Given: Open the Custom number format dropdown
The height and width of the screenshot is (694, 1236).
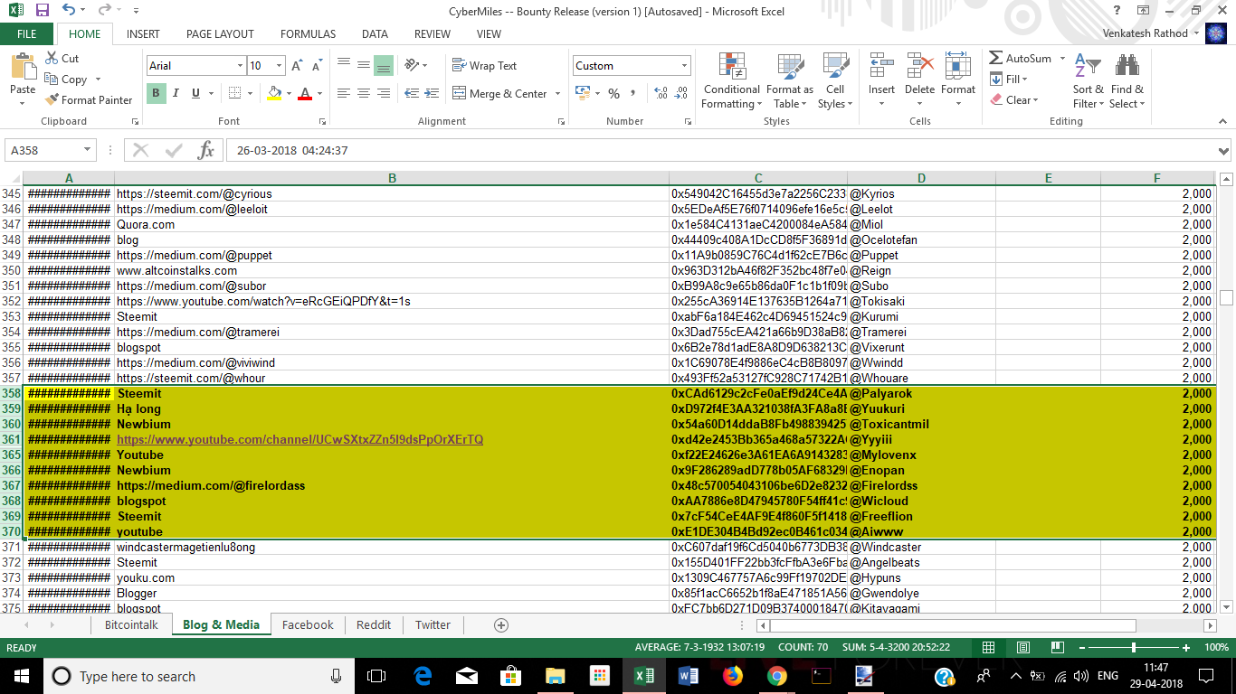Looking at the screenshot, I should [x=684, y=66].
